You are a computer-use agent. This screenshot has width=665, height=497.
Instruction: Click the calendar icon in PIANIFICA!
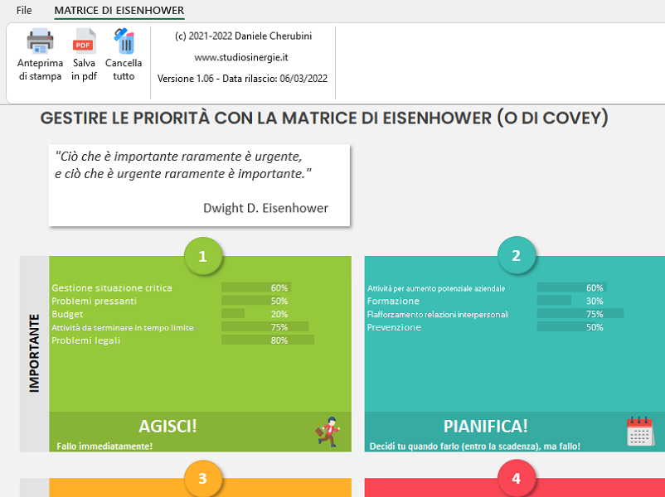tap(640, 431)
